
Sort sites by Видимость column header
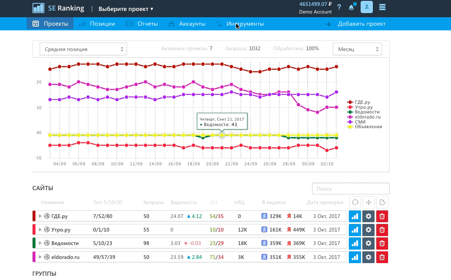[184, 202]
